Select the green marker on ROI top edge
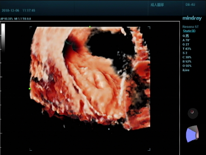 90,27
